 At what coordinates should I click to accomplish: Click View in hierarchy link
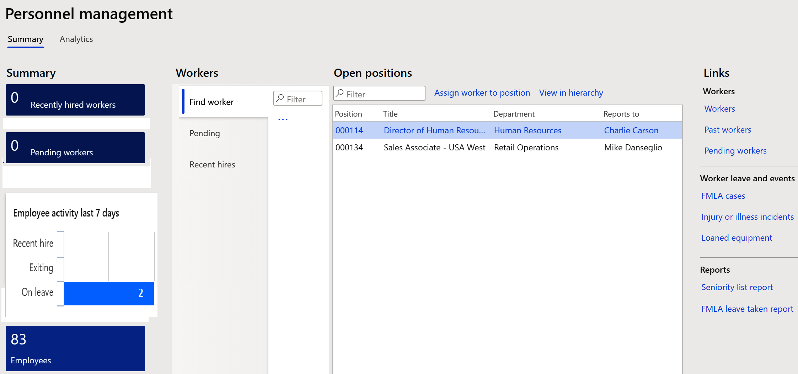[x=571, y=93]
